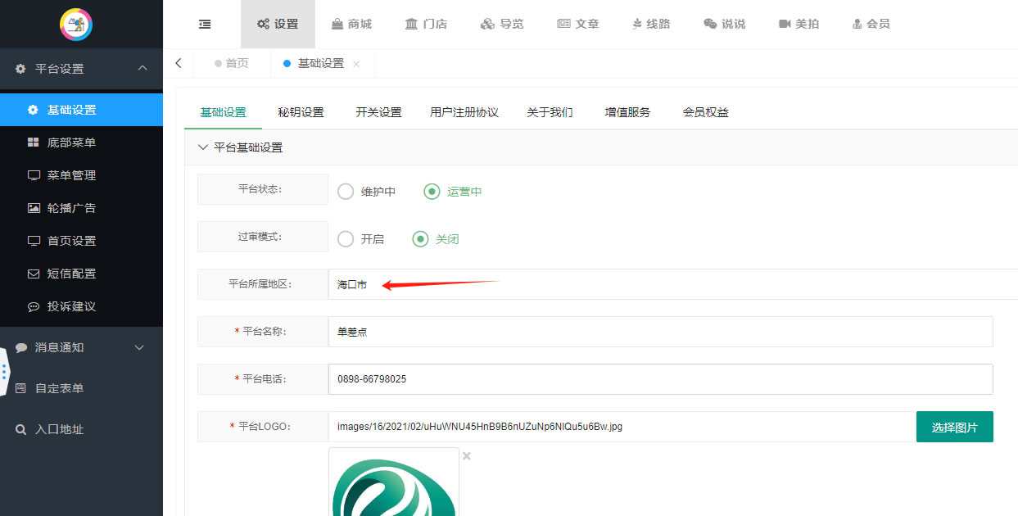Click the WeChat icon for 说说

(x=710, y=25)
